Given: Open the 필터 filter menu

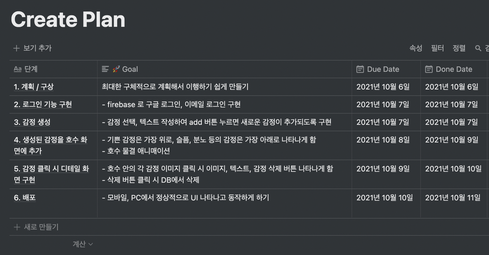Looking at the screenshot, I should (x=437, y=48).
